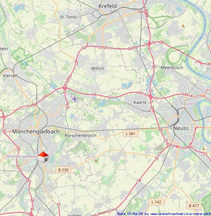Image resolution: width=211 pixels, height=216 pixels.
Task: Click motorway junction 24 marker
Action: (x=84, y=48)
